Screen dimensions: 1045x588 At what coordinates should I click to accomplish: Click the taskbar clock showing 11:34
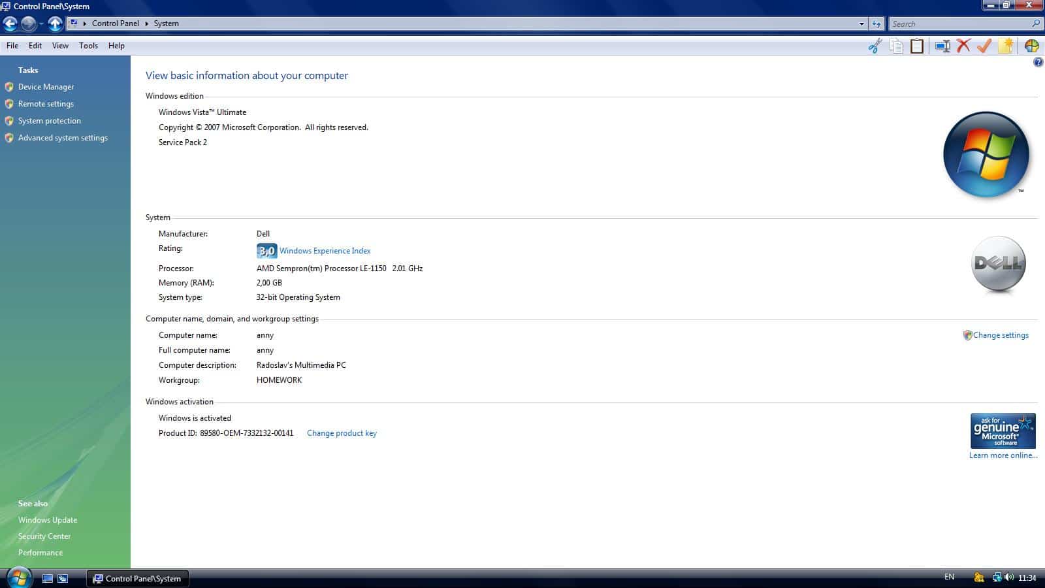click(1027, 578)
